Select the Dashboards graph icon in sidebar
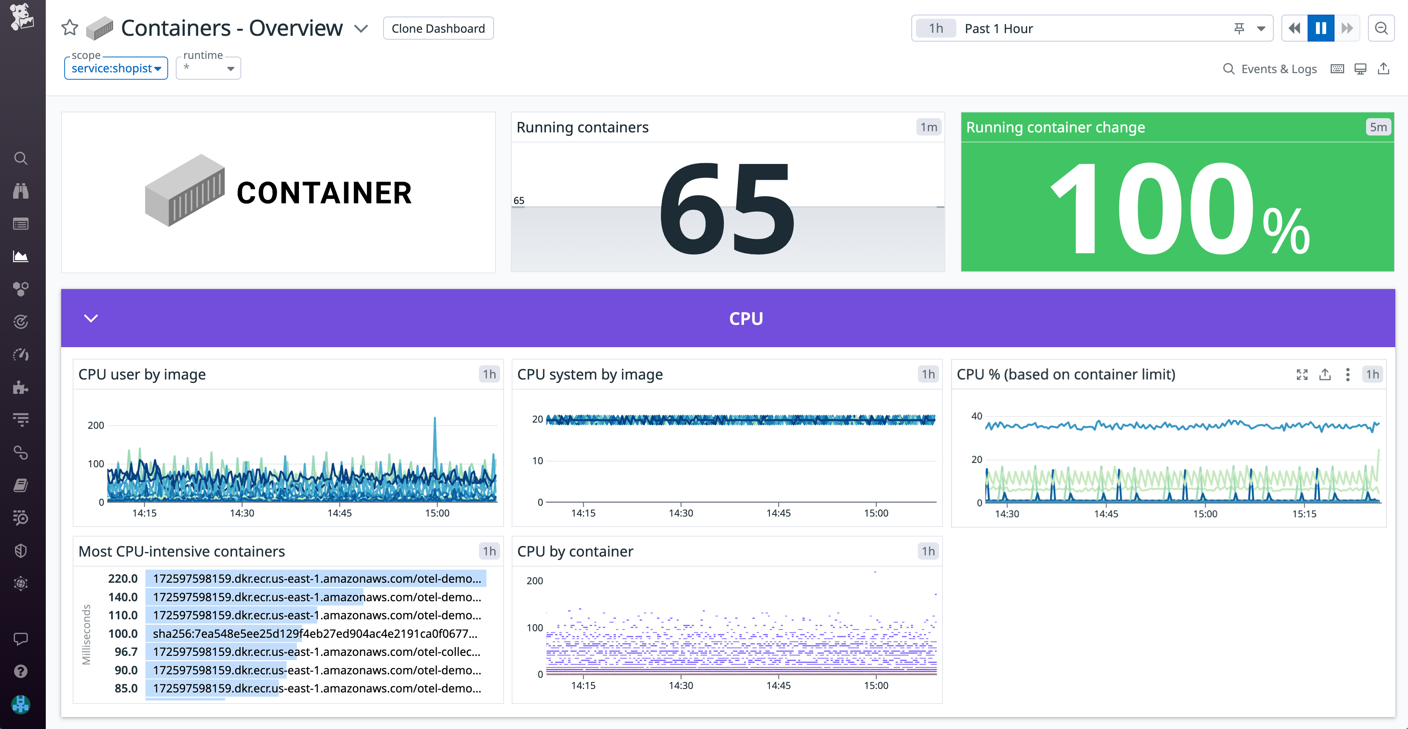 point(21,256)
